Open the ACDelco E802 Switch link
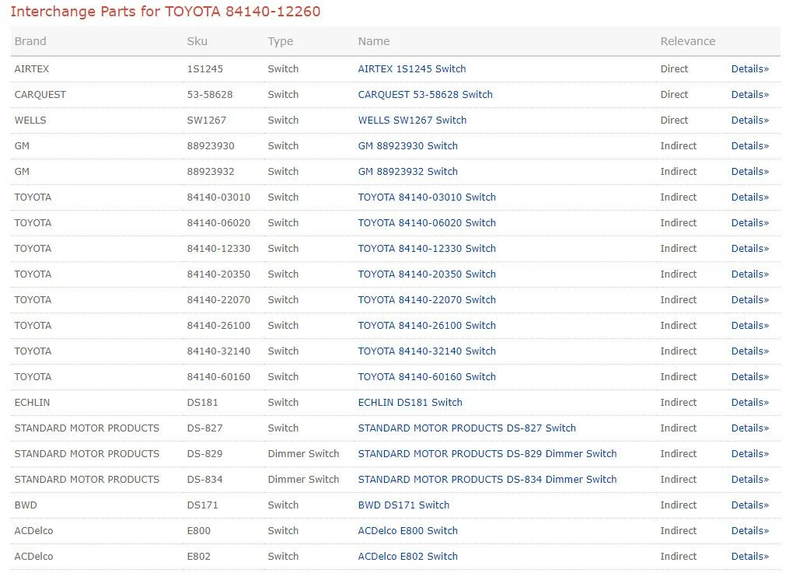793x580 pixels. tap(407, 557)
